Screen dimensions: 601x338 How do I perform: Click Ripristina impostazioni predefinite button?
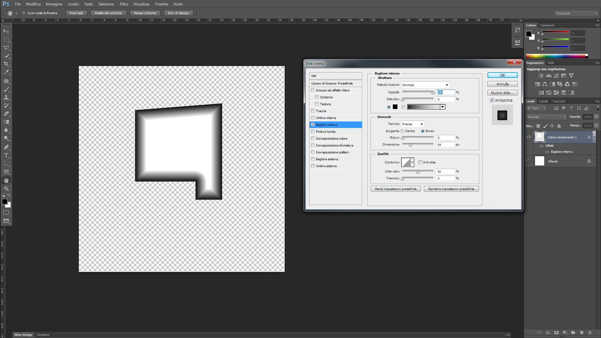tap(451, 189)
